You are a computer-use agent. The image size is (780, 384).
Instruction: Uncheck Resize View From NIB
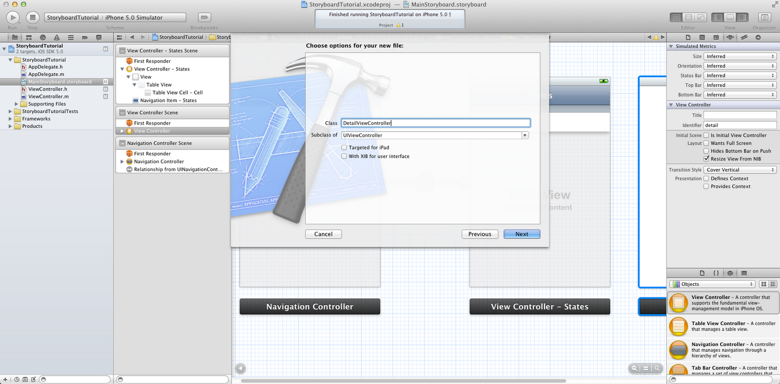pos(706,159)
